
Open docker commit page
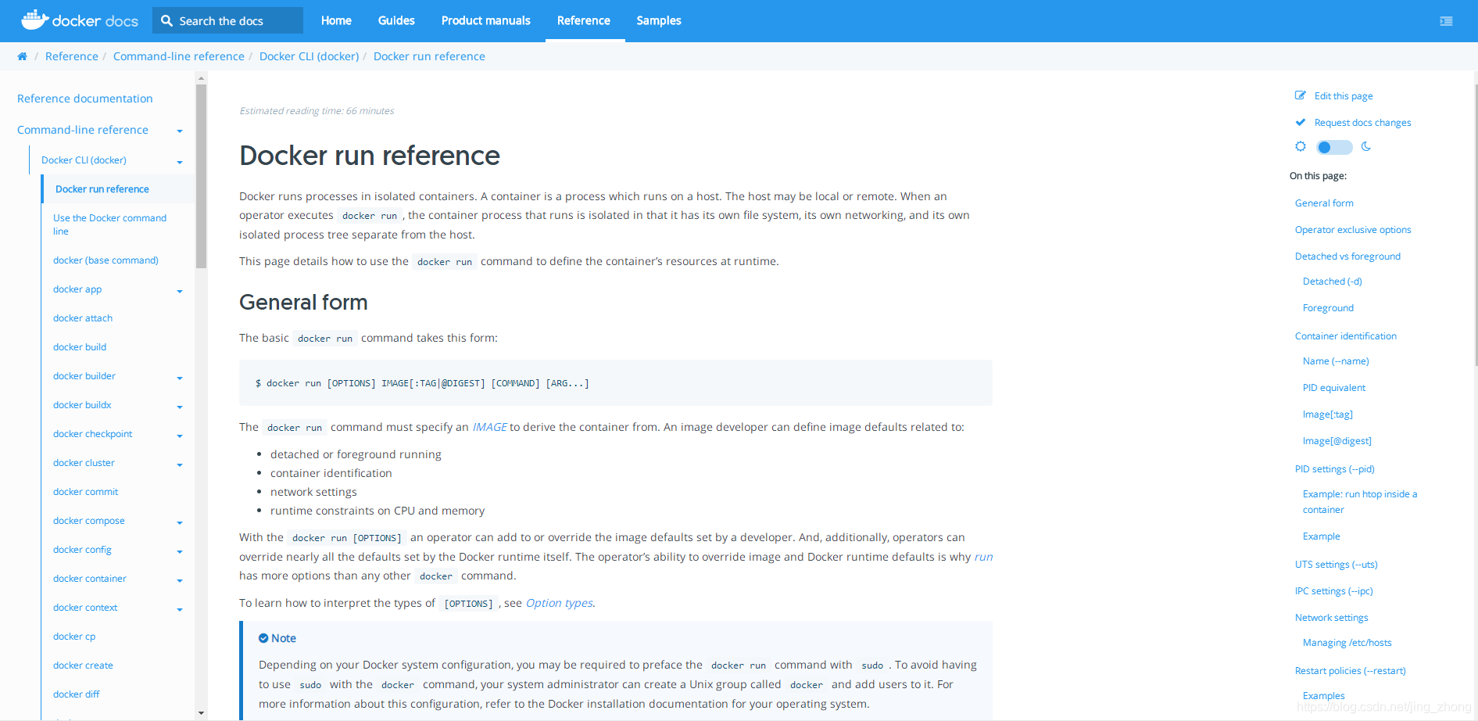tap(86, 492)
